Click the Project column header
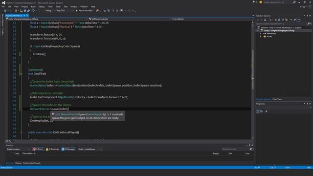Image resolution: width=313 pixels, height=176 pixels. (216, 153)
